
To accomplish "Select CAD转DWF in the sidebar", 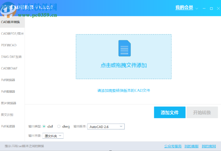I will [x=10, y=68].
